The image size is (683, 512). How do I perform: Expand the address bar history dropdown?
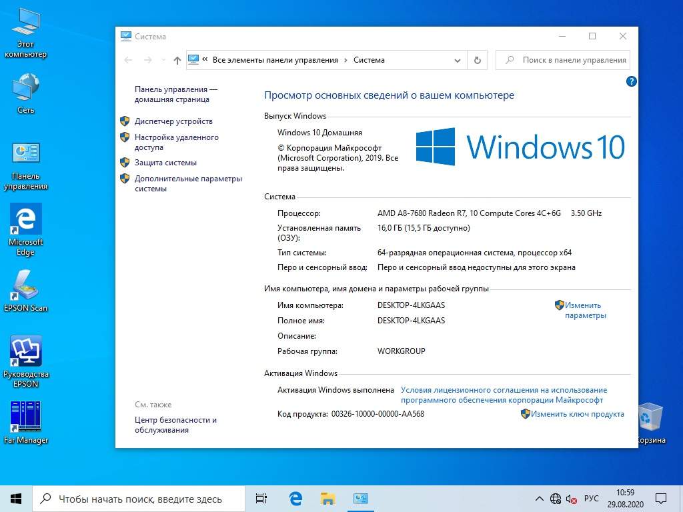[458, 61]
